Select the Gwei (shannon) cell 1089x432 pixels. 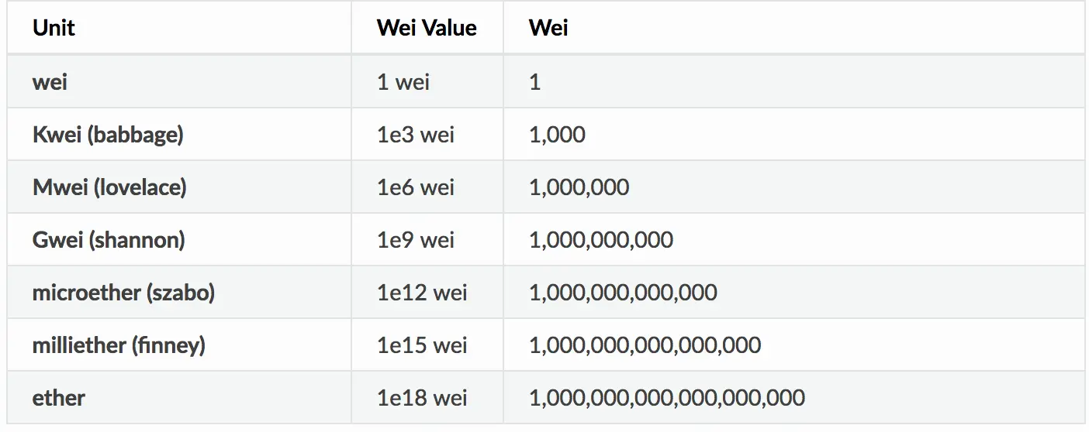[x=109, y=240]
